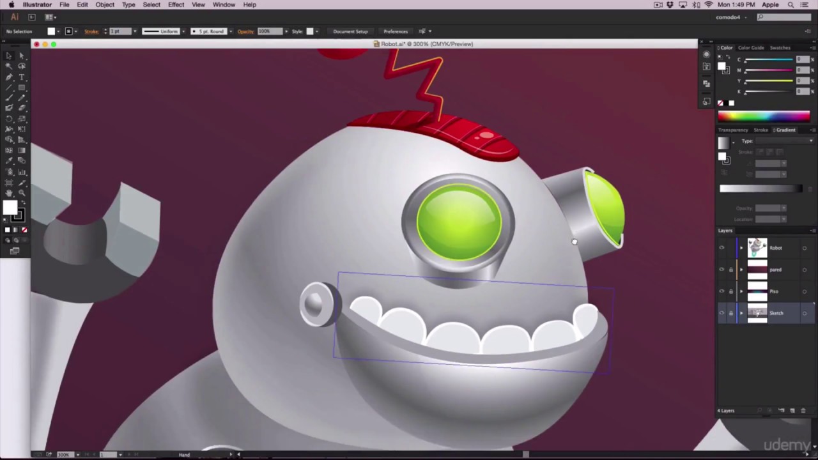Click the Opacity link in control bar
This screenshot has height=460, width=818.
(246, 31)
